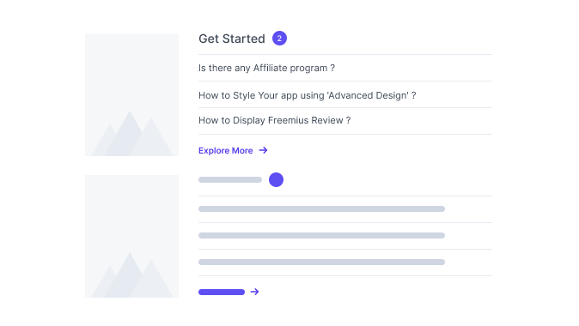Viewport: 579px width, 326px height.
Task: Click mountain graphic in bottom image placeholder
Action: tap(132, 275)
